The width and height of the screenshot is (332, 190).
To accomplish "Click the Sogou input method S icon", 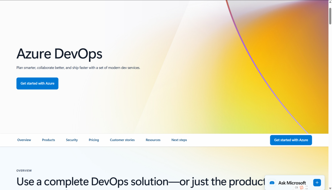I will 302,187.
